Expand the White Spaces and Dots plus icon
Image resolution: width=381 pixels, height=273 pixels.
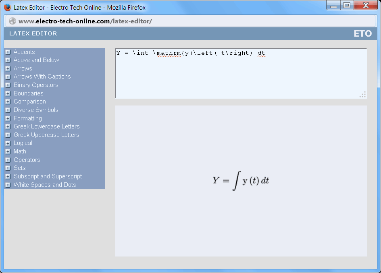[8, 185]
